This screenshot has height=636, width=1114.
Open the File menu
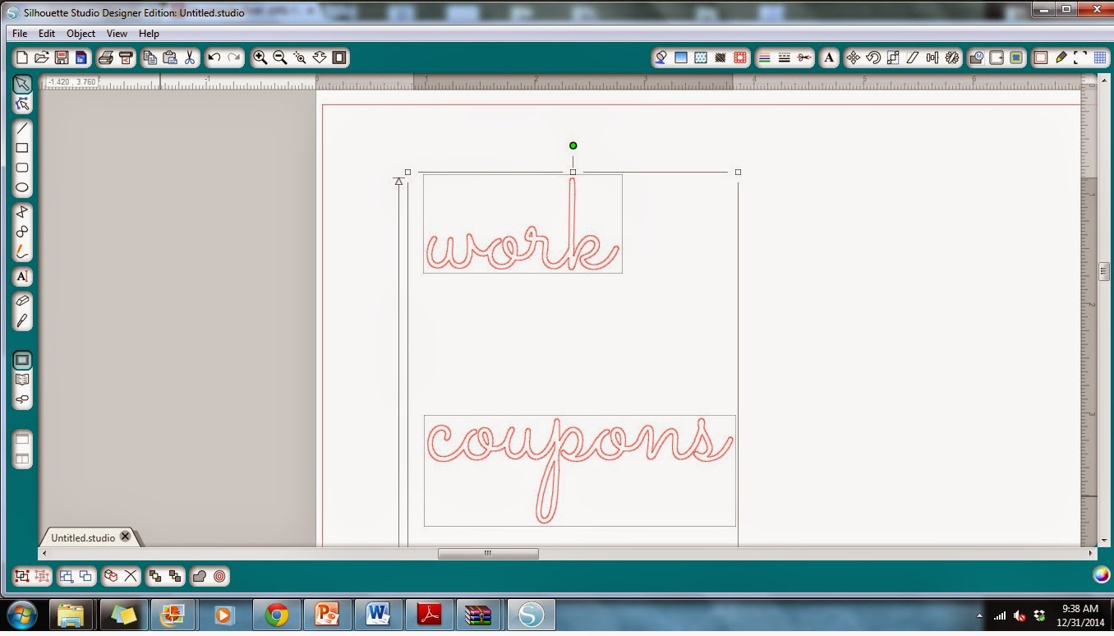(20, 34)
